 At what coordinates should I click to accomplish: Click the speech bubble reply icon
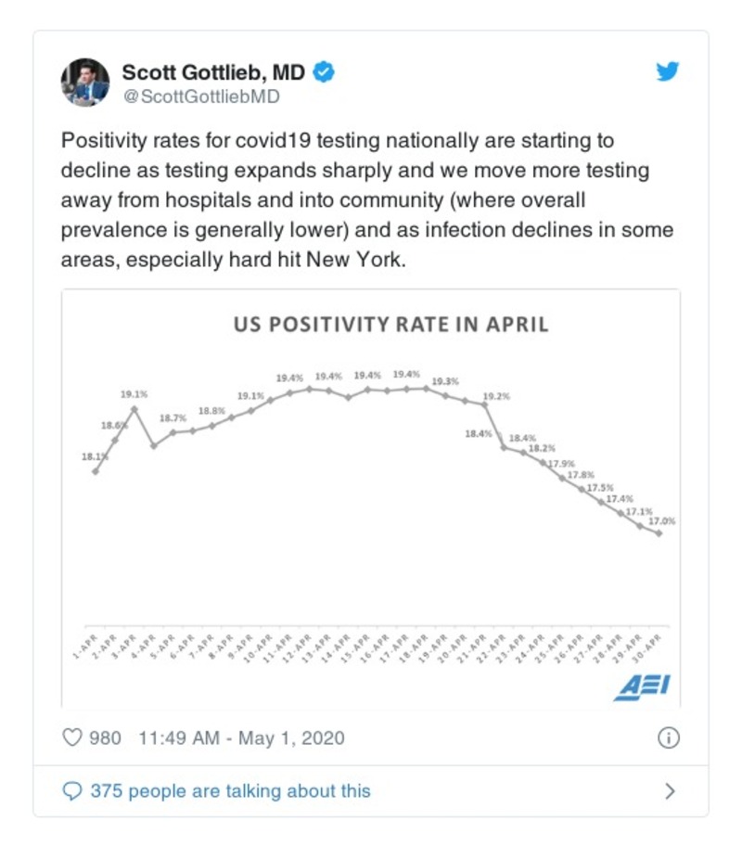tap(72, 791)
